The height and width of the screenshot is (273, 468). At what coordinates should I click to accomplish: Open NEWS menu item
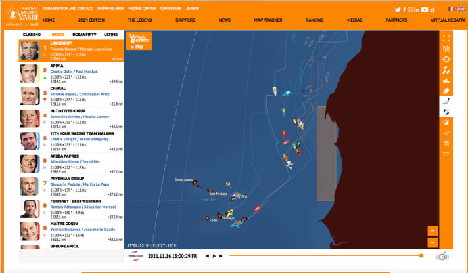pos(224,20)
